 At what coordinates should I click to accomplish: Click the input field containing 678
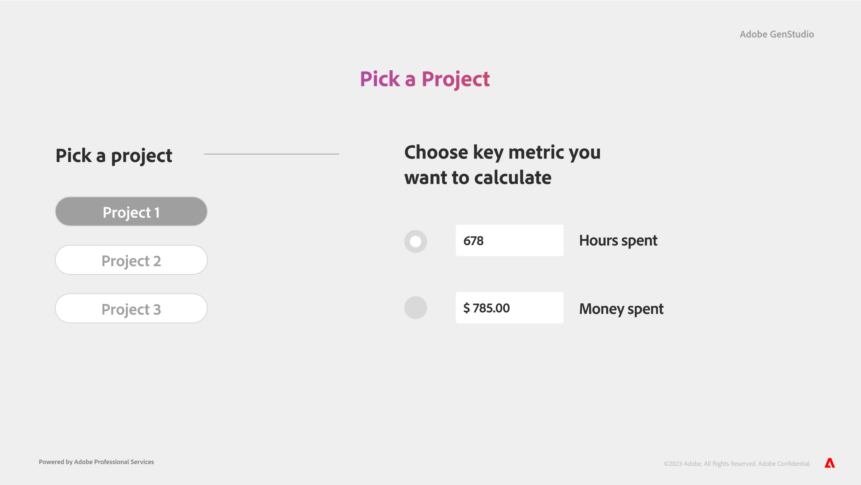point(509,241)
